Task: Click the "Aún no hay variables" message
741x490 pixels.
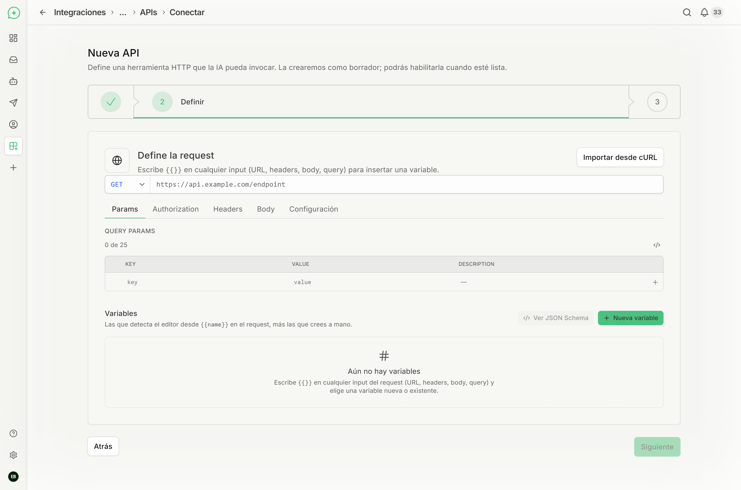Action: click(384, 371)
